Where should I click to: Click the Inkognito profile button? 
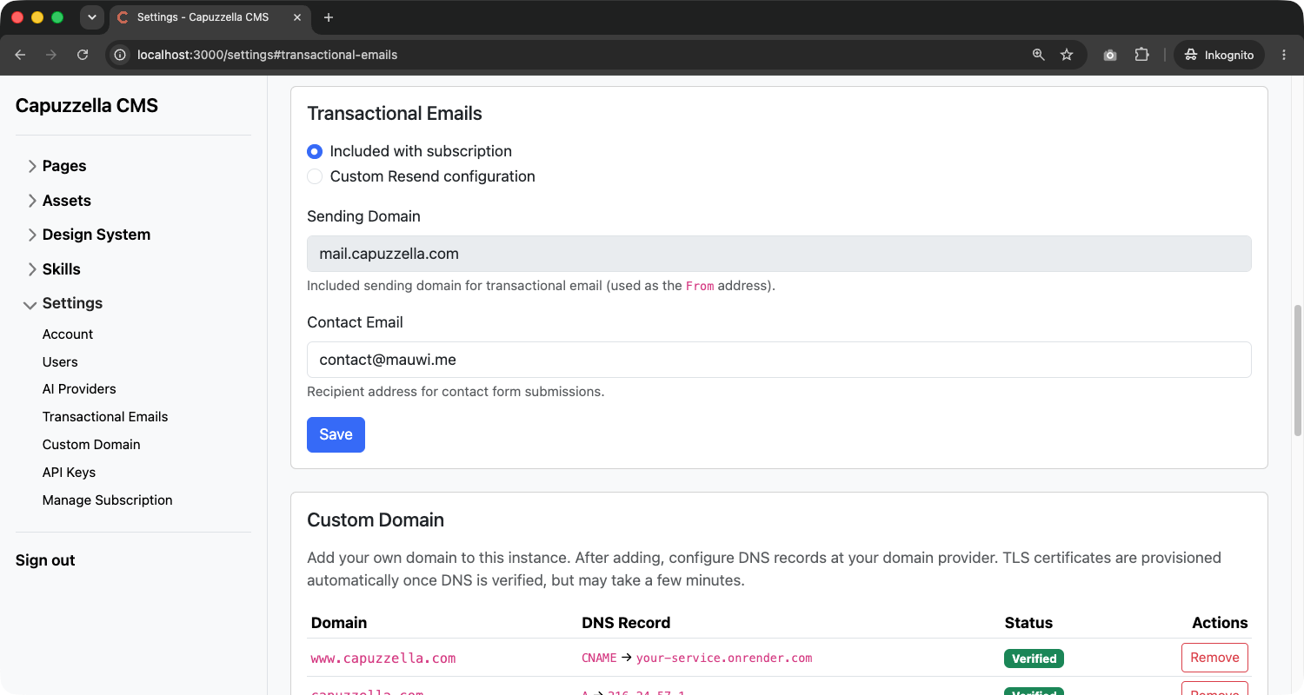click(1219, 55)
